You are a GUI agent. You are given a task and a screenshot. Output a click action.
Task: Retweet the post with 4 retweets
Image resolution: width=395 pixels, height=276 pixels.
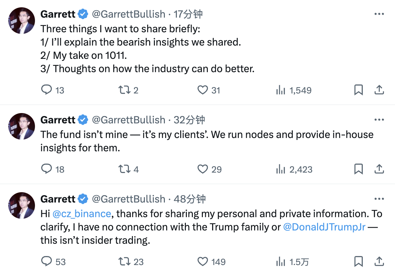pyautogui.click(x=125, y=169)
